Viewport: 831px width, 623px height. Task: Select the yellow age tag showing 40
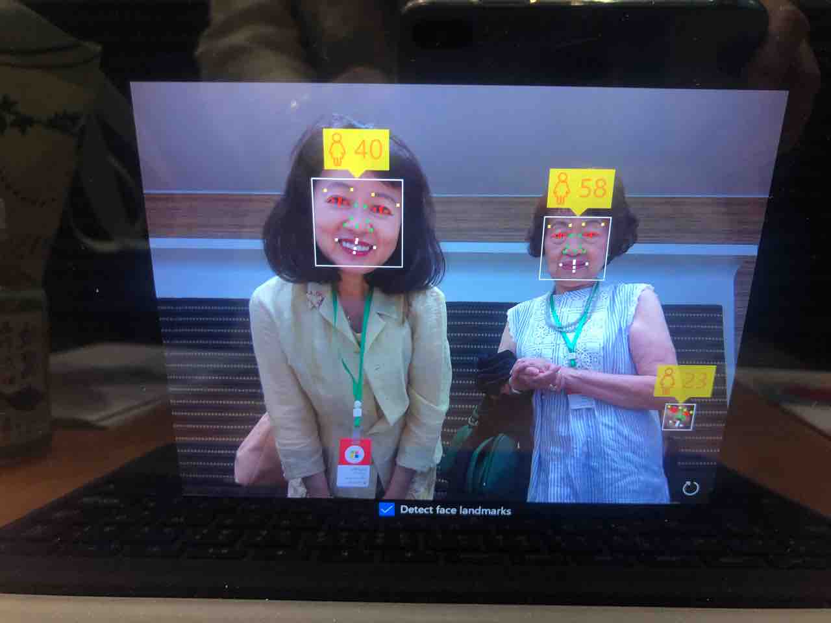pyautogui.click(x=356, y=150)
